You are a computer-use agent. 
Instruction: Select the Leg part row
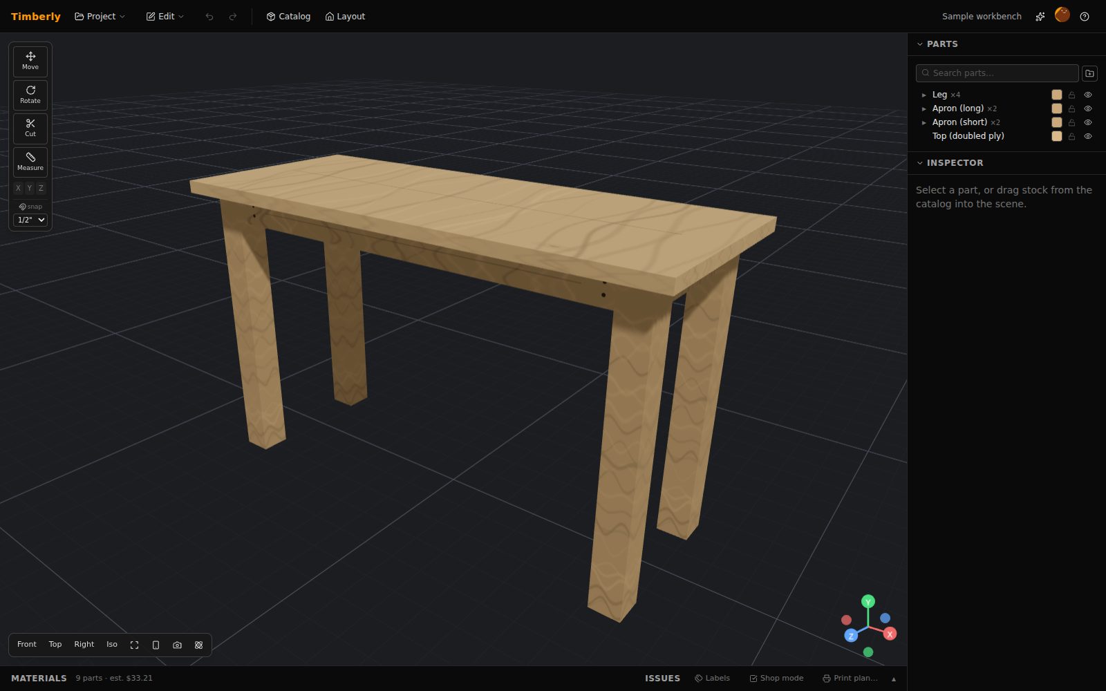(x=1006, y=95)
